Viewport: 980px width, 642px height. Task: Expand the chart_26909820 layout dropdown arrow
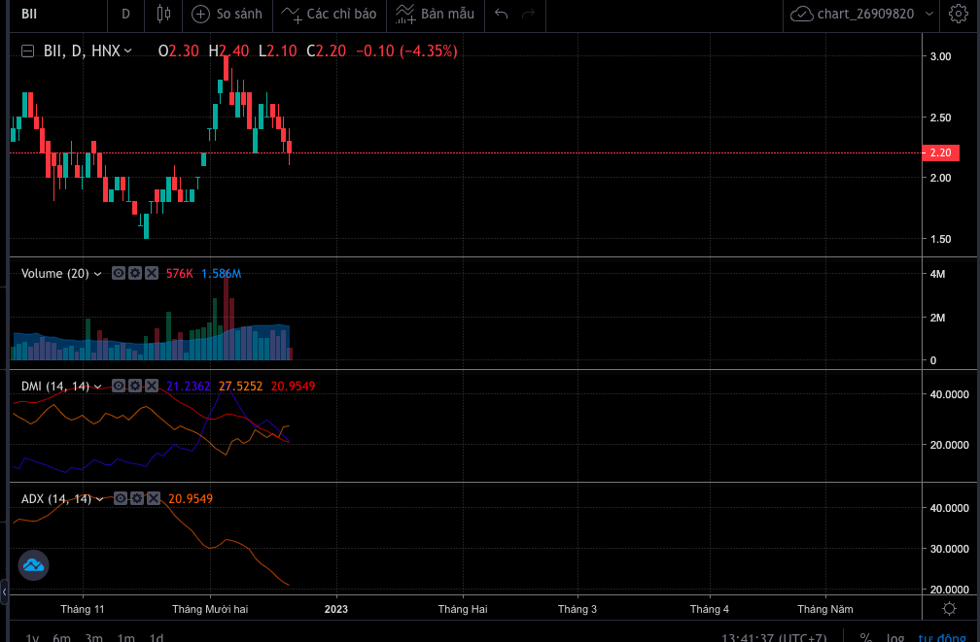click(x=929, y=14)
